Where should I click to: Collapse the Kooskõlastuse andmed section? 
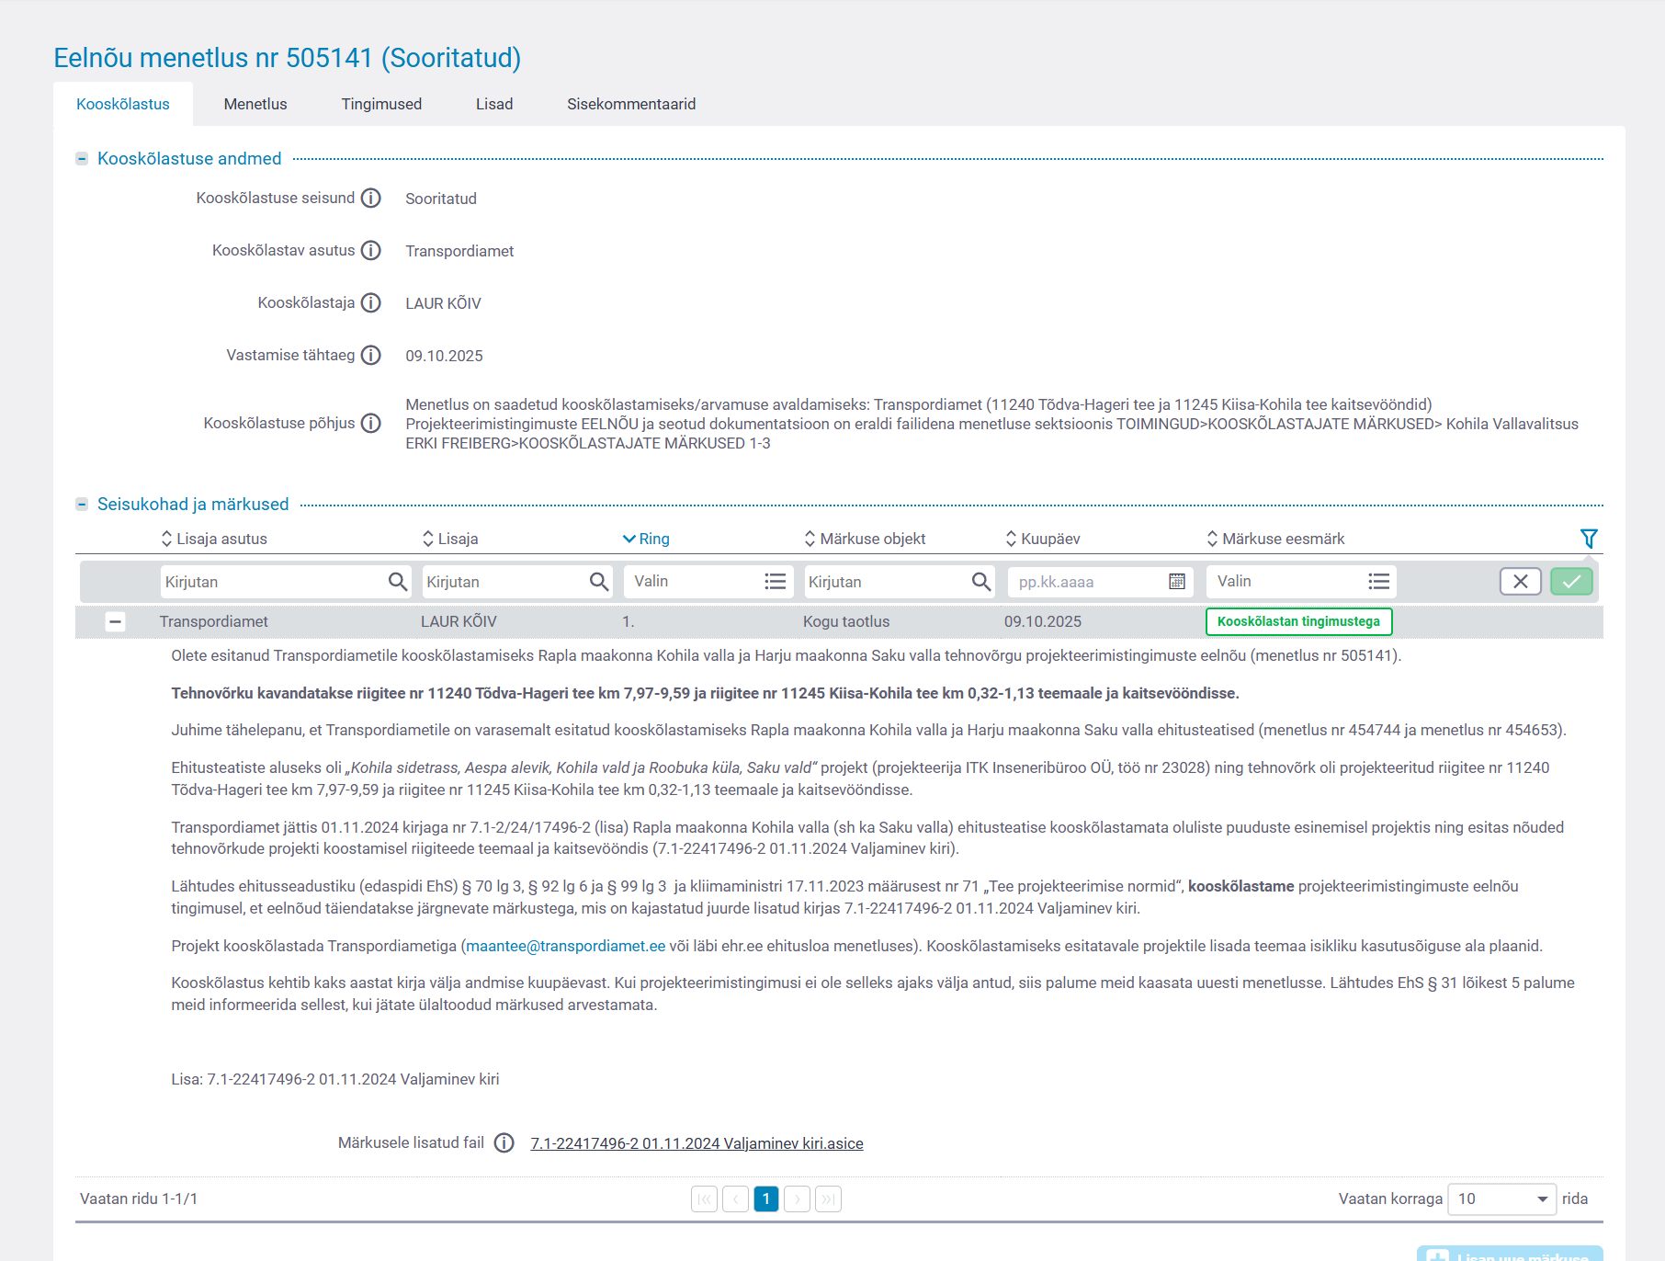(x=82, y=159)
